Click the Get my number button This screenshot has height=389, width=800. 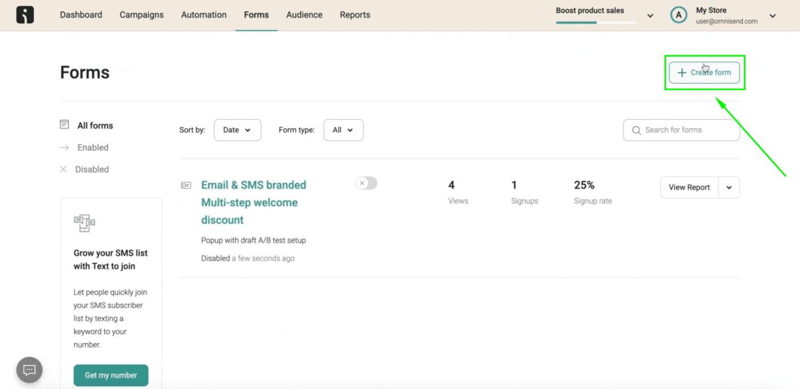(111, 376)
